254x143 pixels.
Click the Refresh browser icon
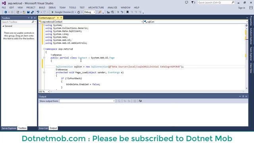click(x=79, y=12)
